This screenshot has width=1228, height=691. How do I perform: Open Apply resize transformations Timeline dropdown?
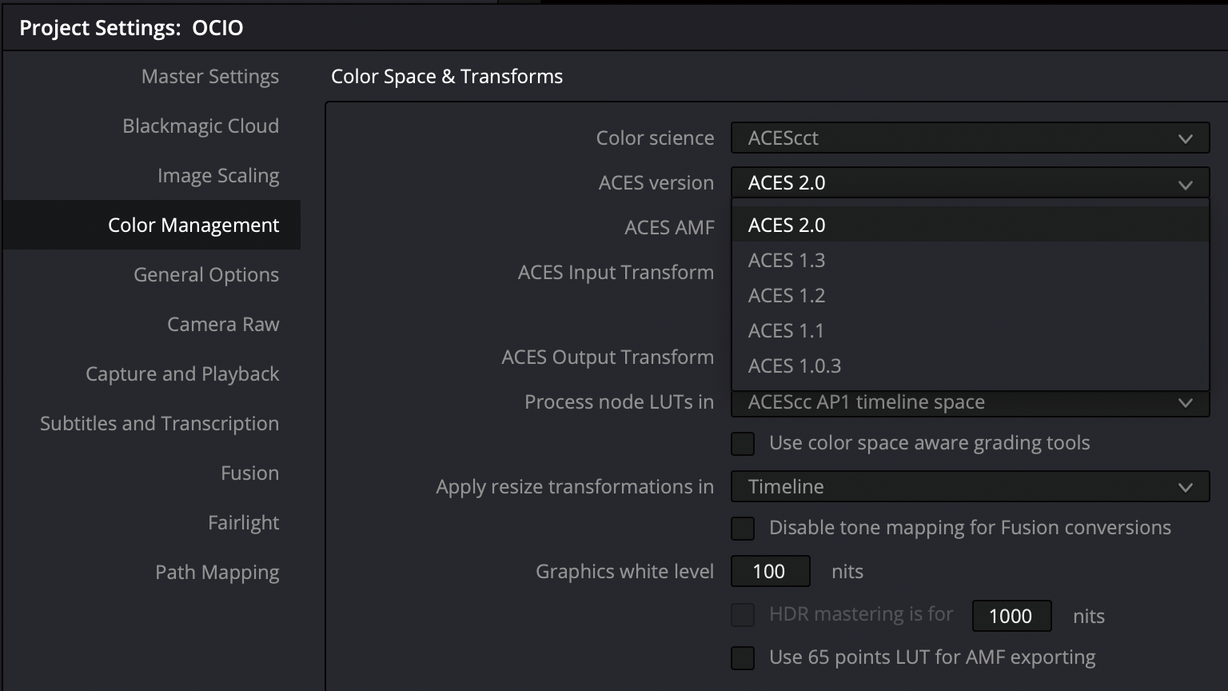[x=970, y=486]
